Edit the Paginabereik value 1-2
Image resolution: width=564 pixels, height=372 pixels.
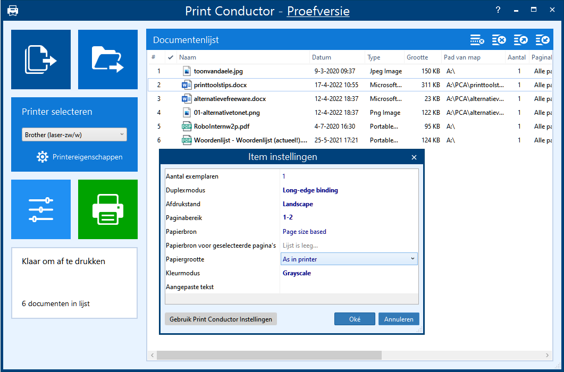click(288, 217)
